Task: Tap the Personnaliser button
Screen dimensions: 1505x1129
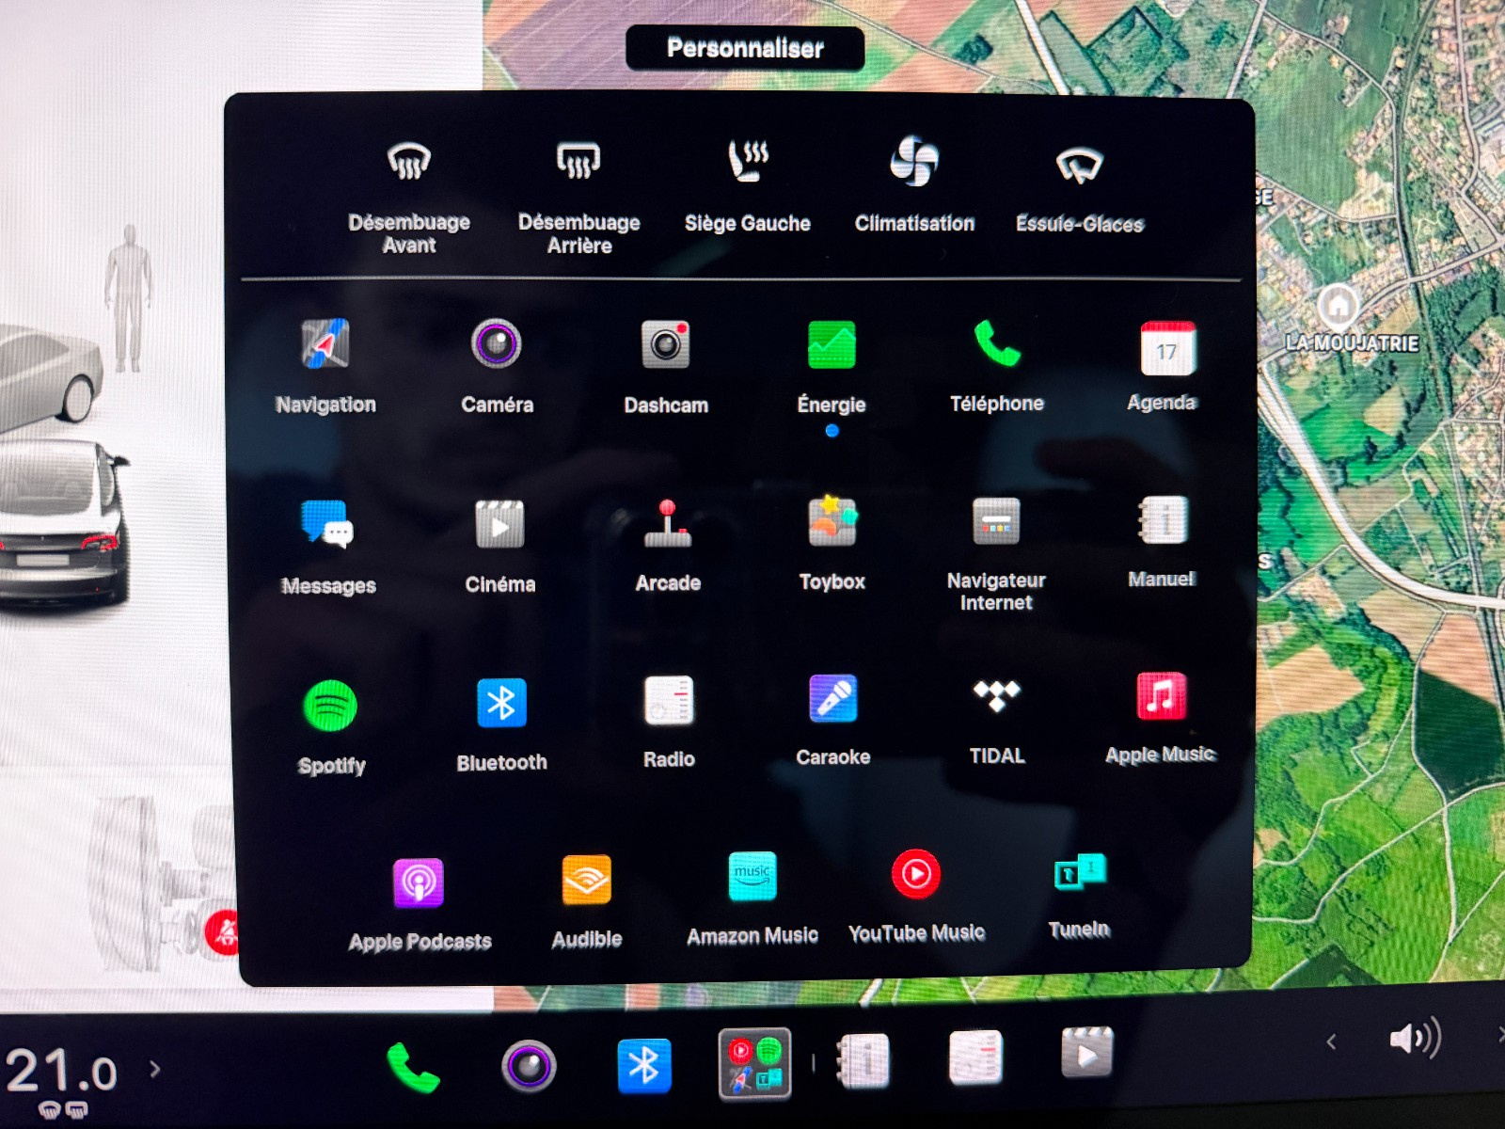Action: tap(745, 48)
